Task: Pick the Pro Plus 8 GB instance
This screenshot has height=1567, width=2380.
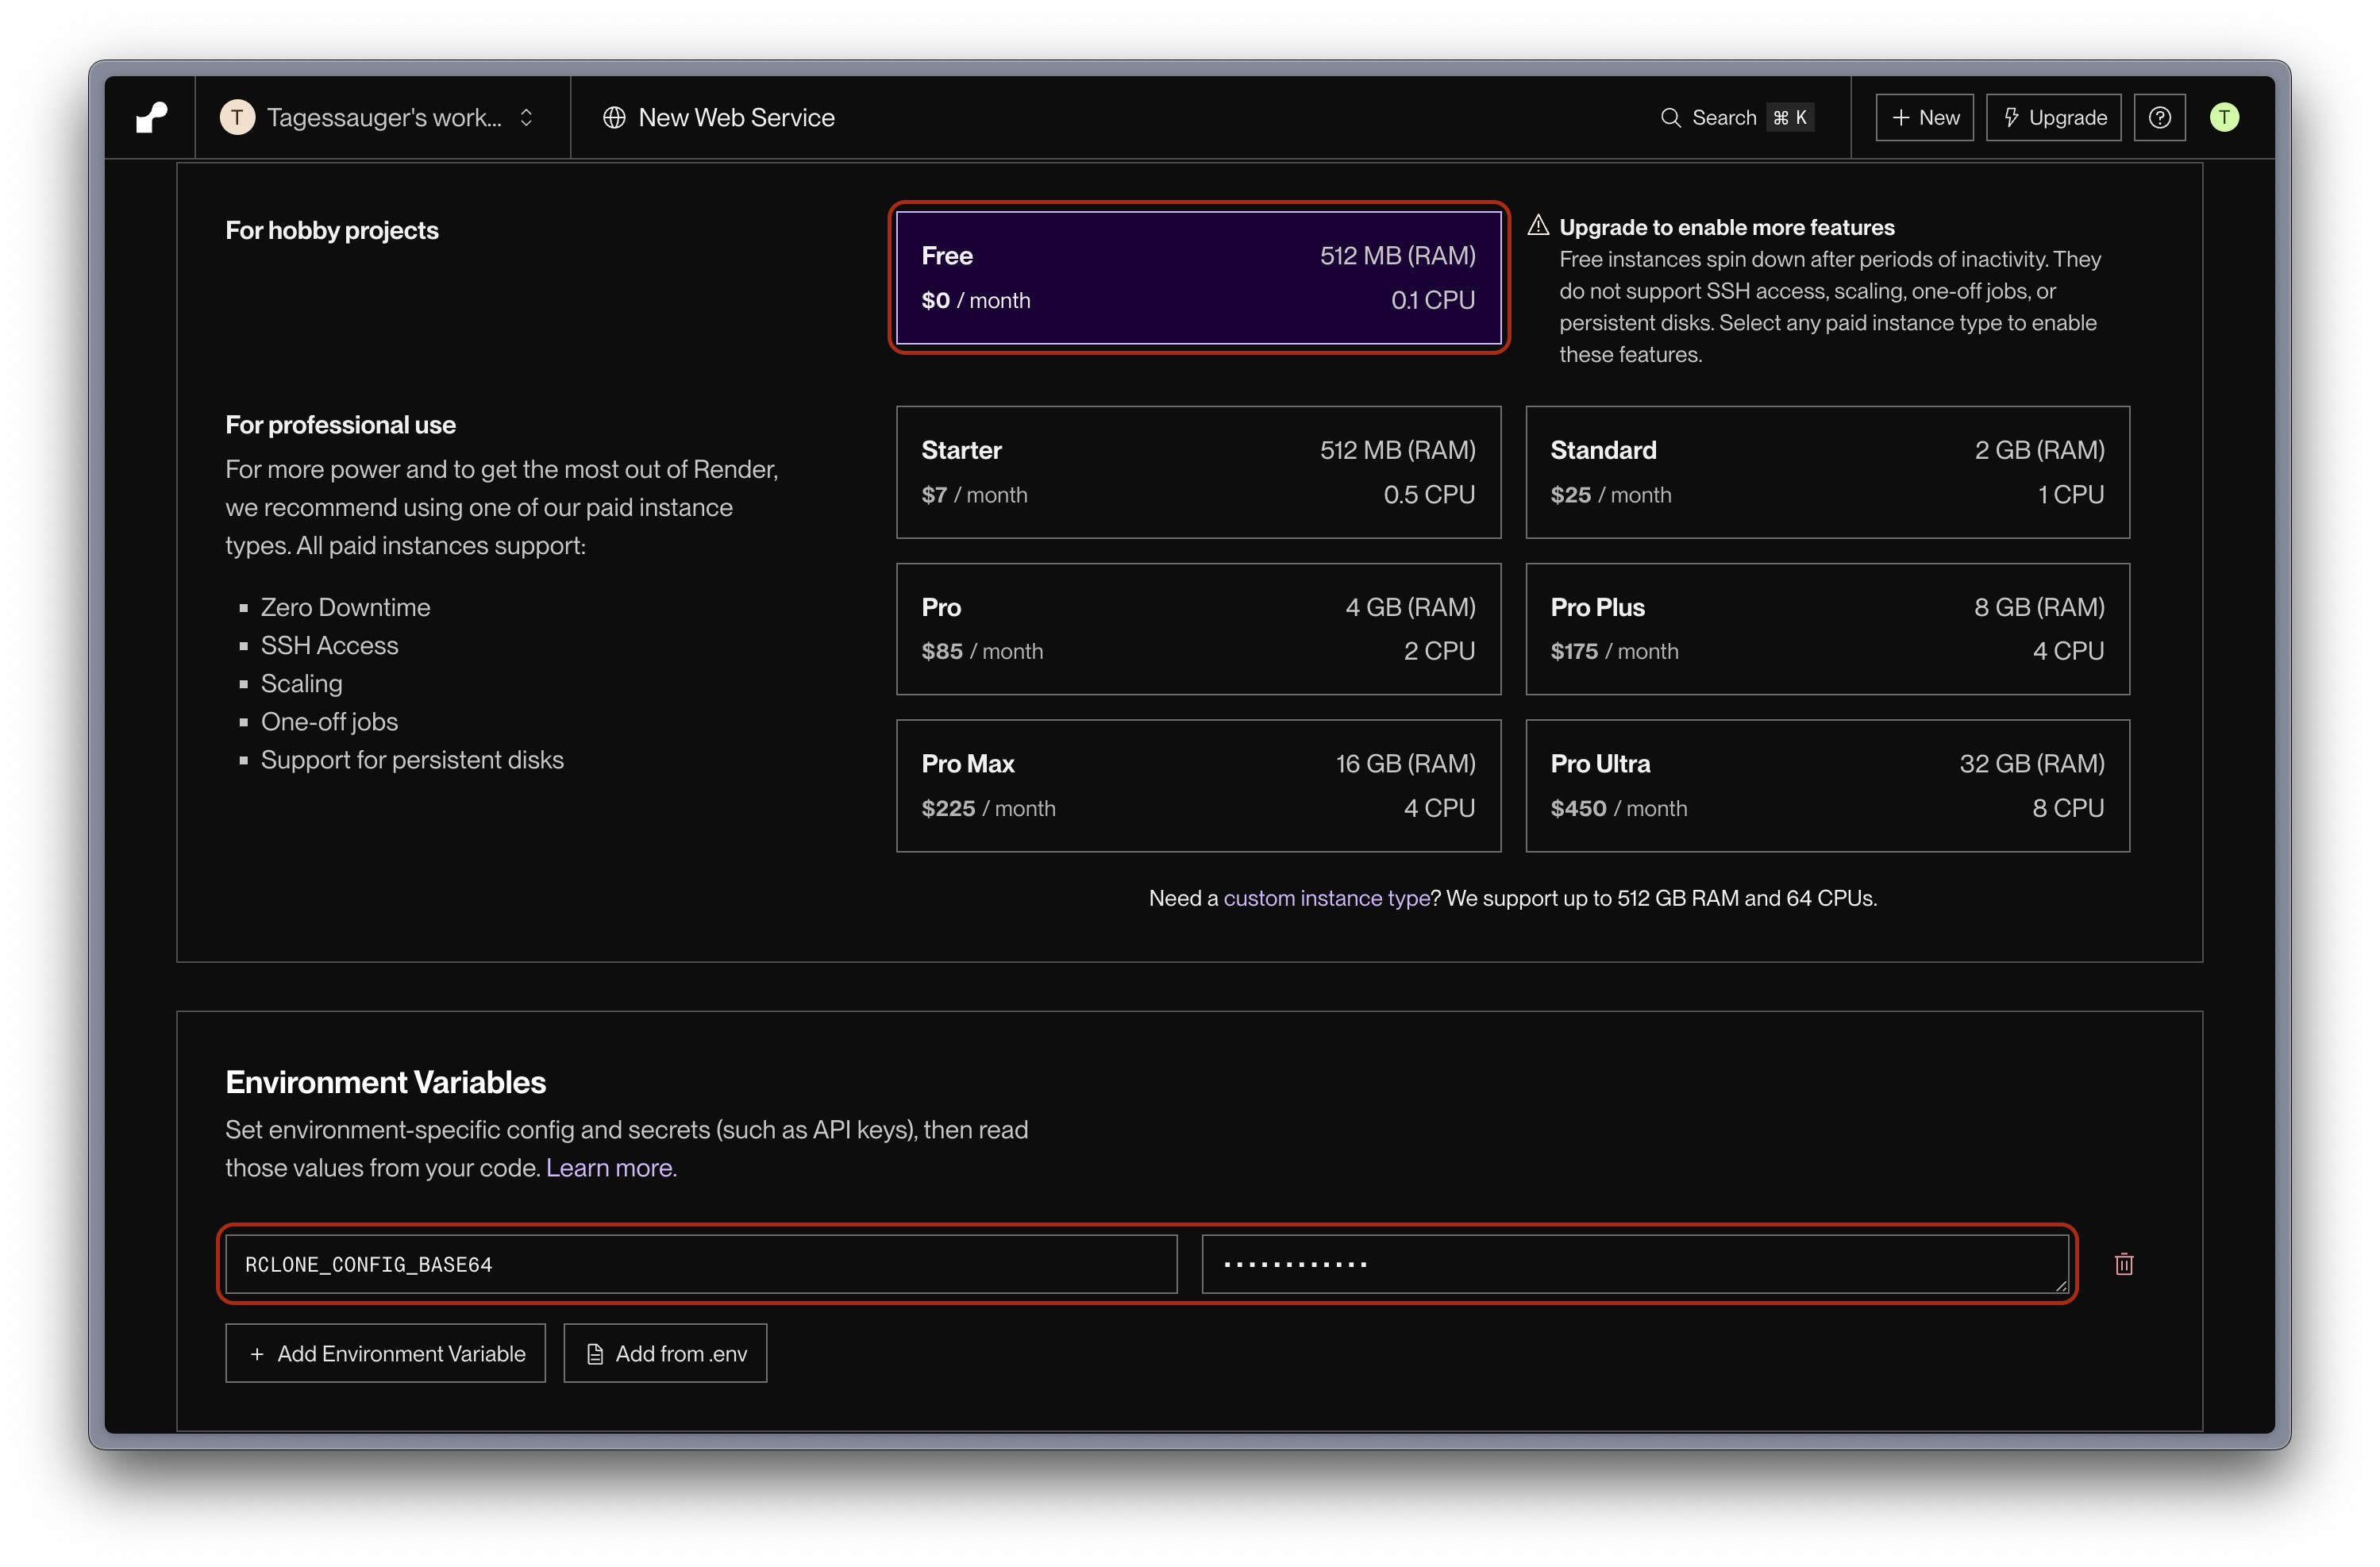Action: tap(1827, 629)
